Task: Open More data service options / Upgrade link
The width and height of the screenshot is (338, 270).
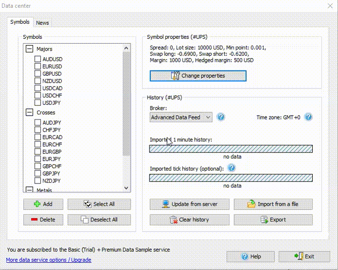Action: [49, 260]
